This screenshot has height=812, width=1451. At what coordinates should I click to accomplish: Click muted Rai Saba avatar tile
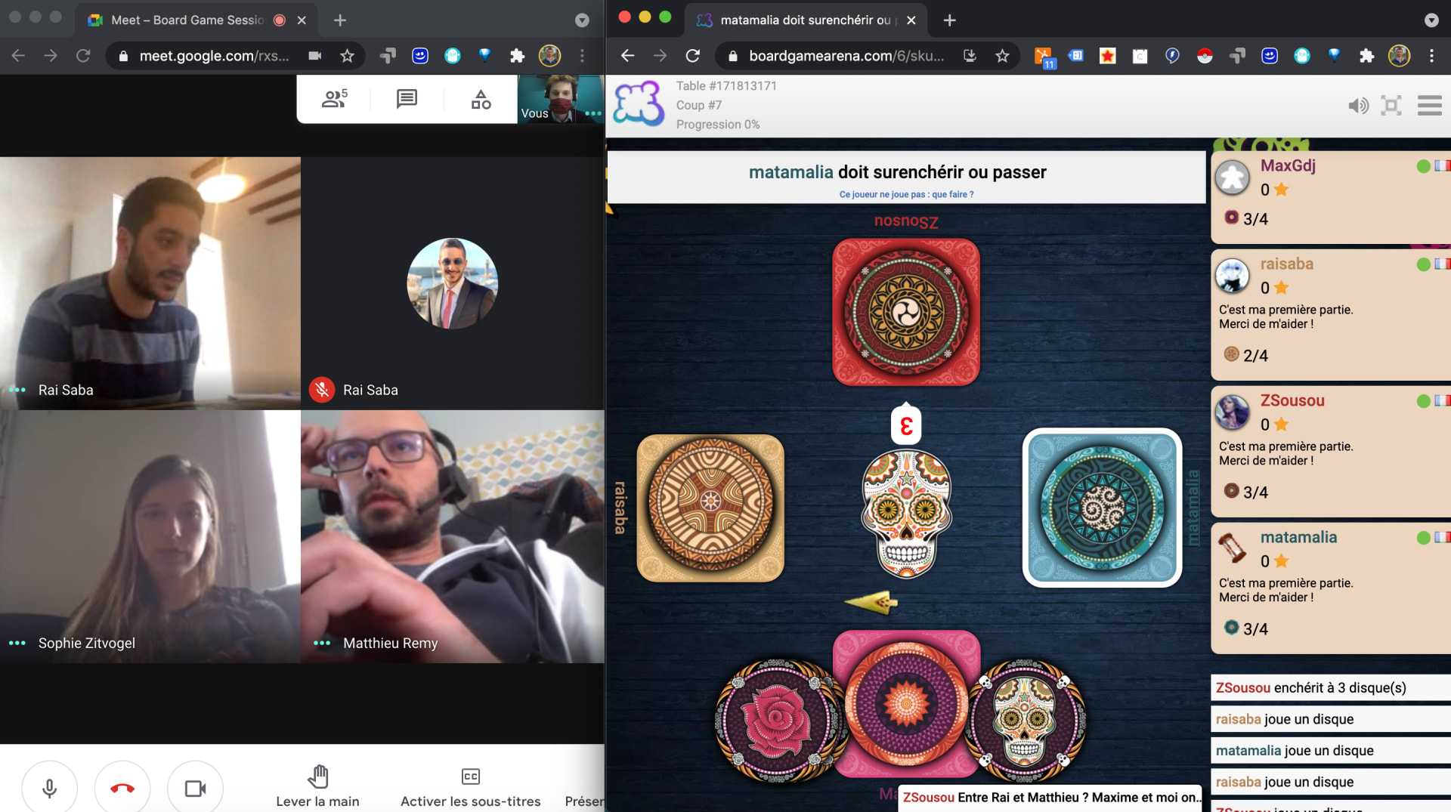(453, 283)
